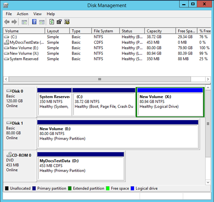
Task: Open the File menu
Action: (x=9, y=14)
